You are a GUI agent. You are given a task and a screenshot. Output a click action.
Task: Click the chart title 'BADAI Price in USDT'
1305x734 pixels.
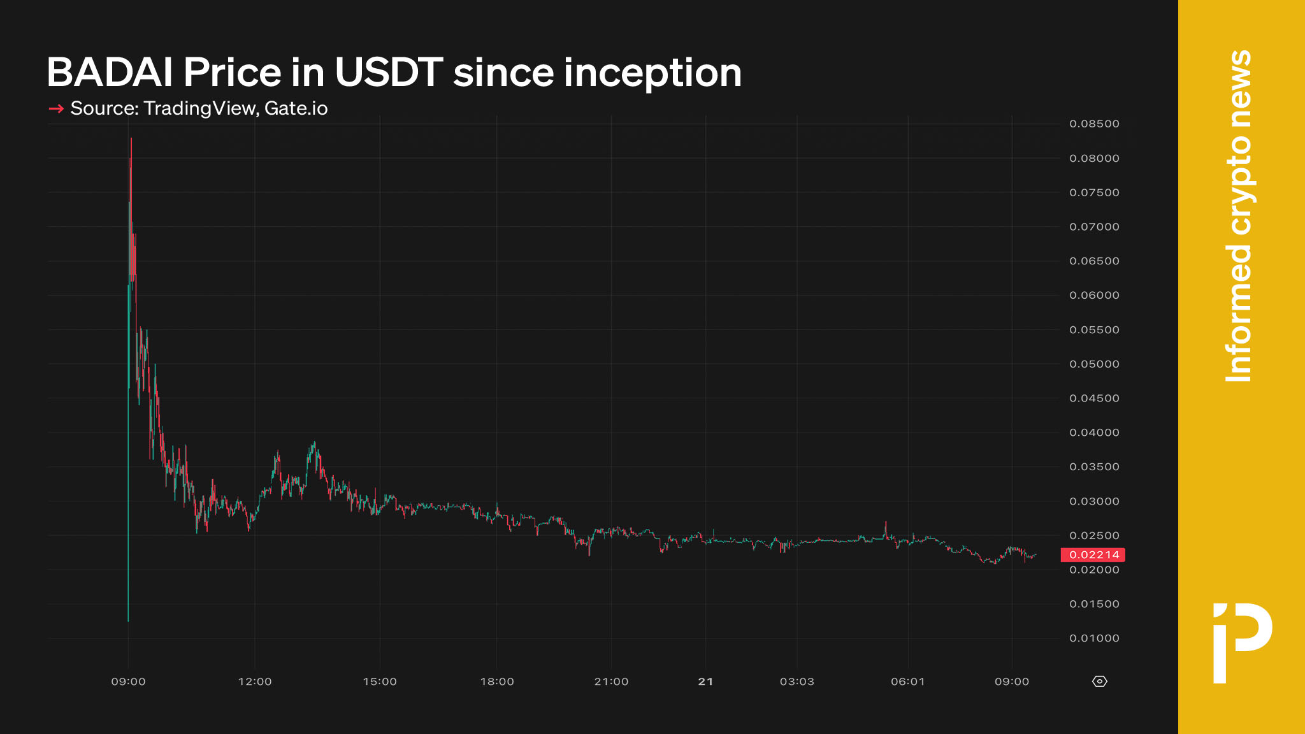[394, 72]
